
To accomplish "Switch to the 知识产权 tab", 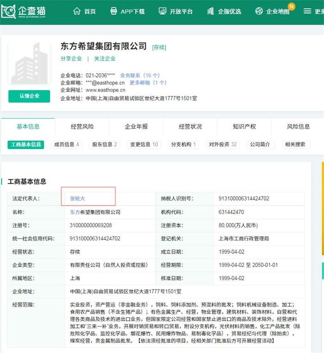I will click(244, 126).
